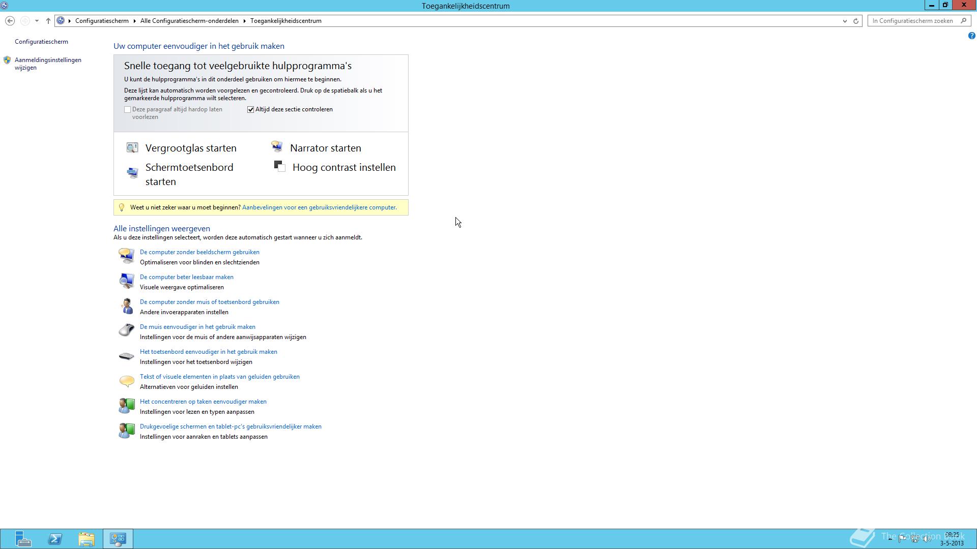Click the Narrator starten icon

tap(277, 147)
